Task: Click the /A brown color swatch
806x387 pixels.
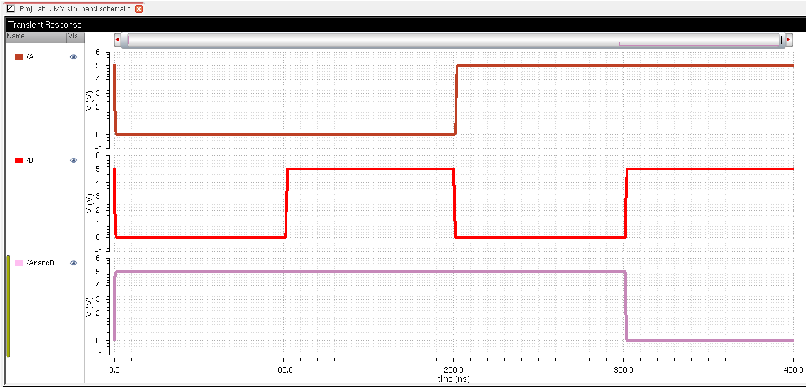Action: (19, 57)
